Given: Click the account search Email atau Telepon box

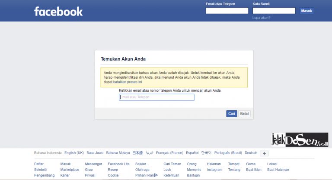Looking at the screenshot, I should coord(156,97).
